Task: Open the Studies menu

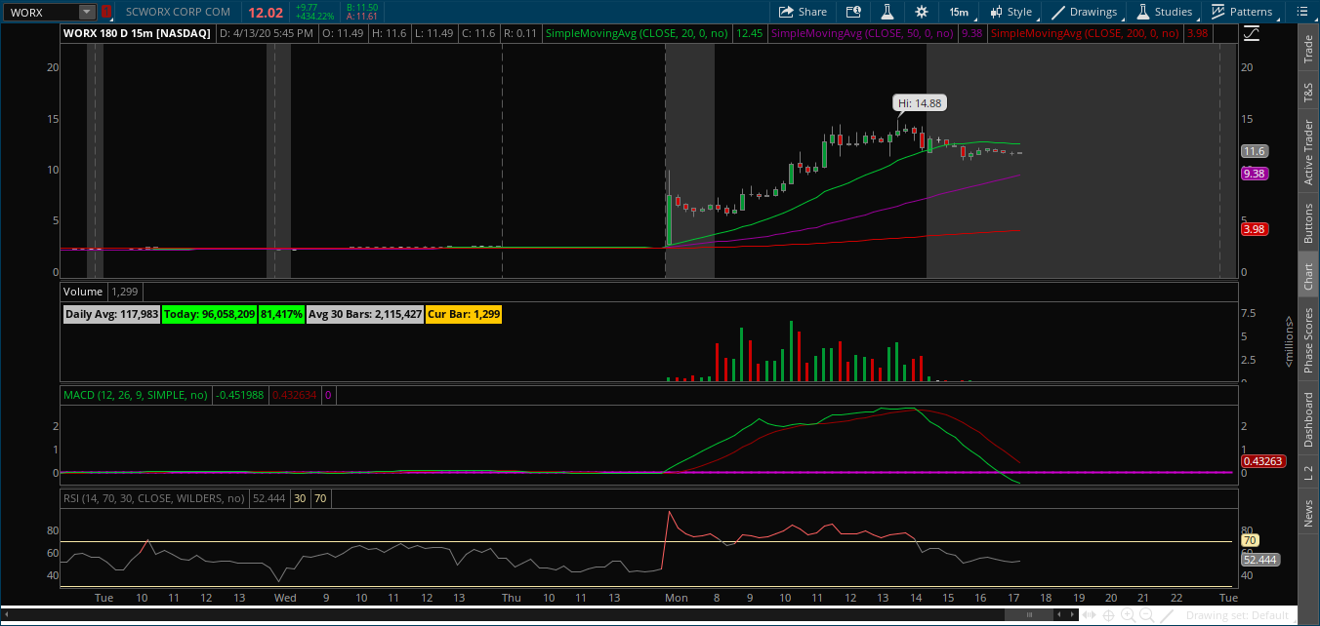Action: 1164,12
